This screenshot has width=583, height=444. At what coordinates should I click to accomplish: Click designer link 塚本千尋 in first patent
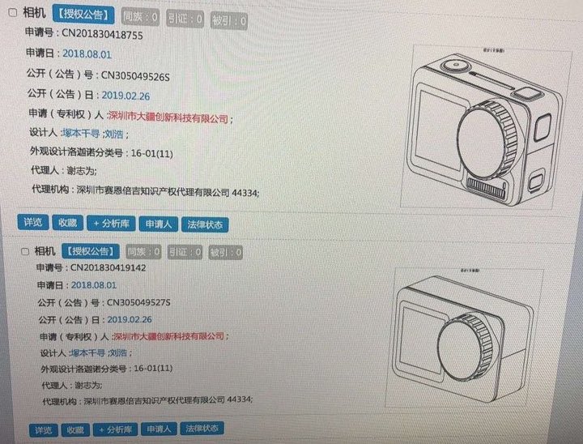81,133
